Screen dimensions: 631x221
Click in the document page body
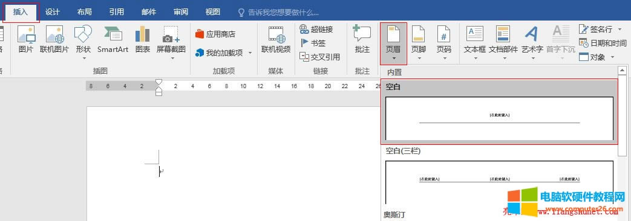pyautogui.click(x=234, y=164)
